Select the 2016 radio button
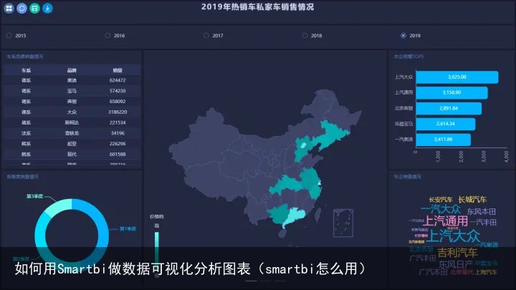The width and height of the screenshot is (516, 290). click(x=107, y=36)
